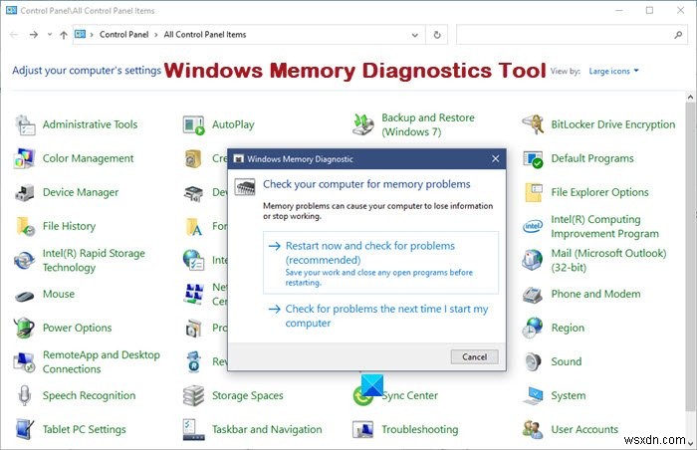
Task: Click the Memory Diagnostic title bar icon
Action: click(239, 158)
